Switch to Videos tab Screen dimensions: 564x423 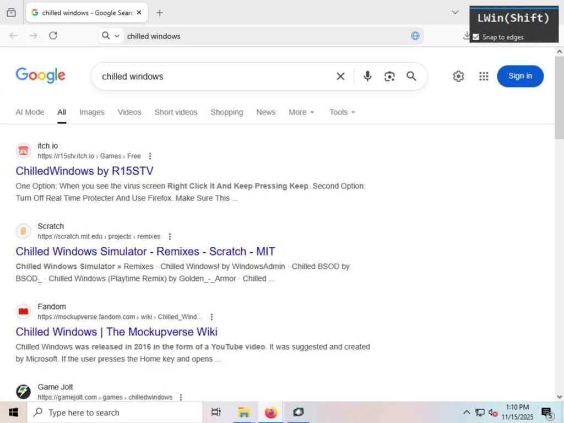click(129, 112)
